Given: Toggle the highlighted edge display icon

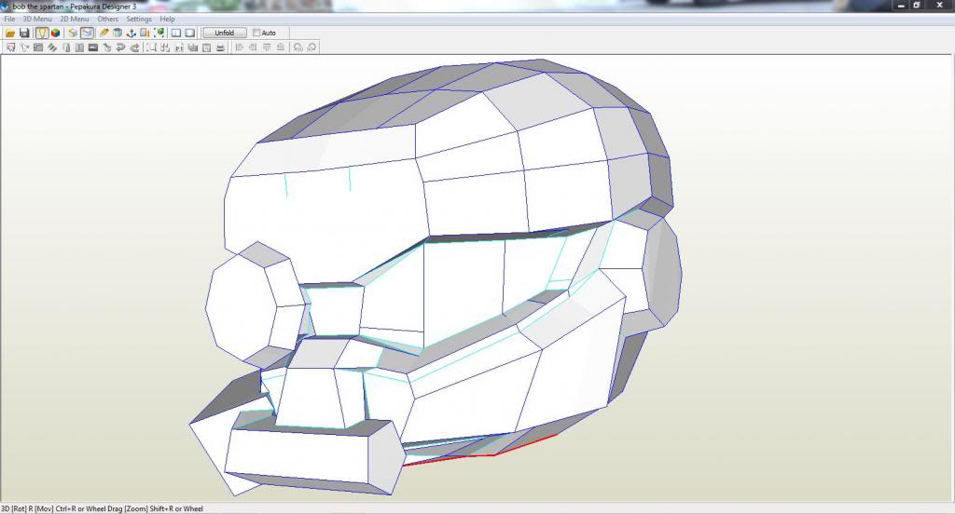Looking at the screenshot, I should coord(87,33).
